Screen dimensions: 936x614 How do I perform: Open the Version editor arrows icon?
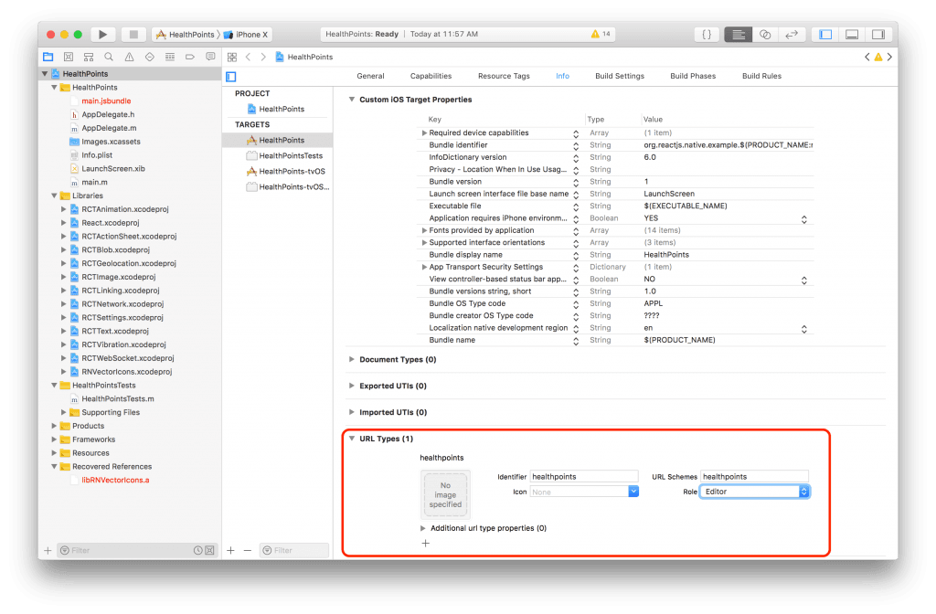pos(792,34)
